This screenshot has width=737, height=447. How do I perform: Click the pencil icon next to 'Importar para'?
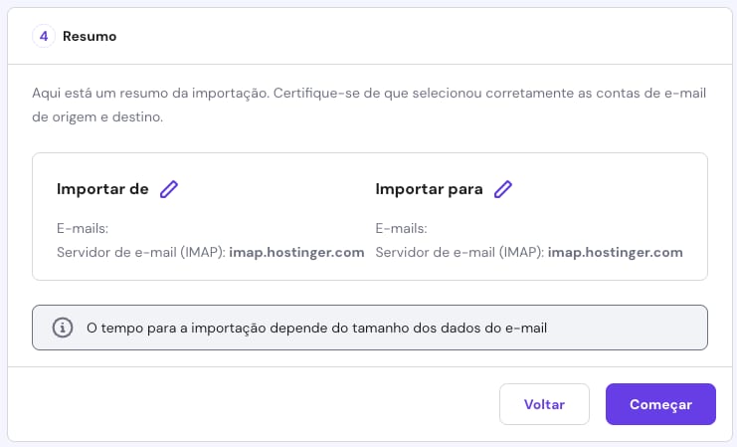pos(503,189)
